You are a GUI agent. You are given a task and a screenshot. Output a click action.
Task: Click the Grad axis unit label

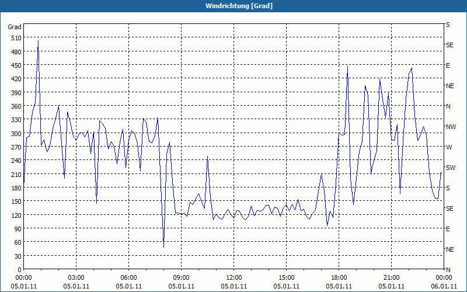coord(15,27)
